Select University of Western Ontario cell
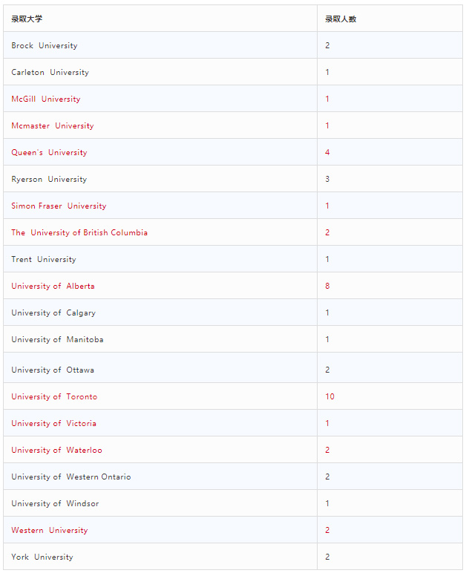Viewport: 469px width, 576px height. pos(160,477)
